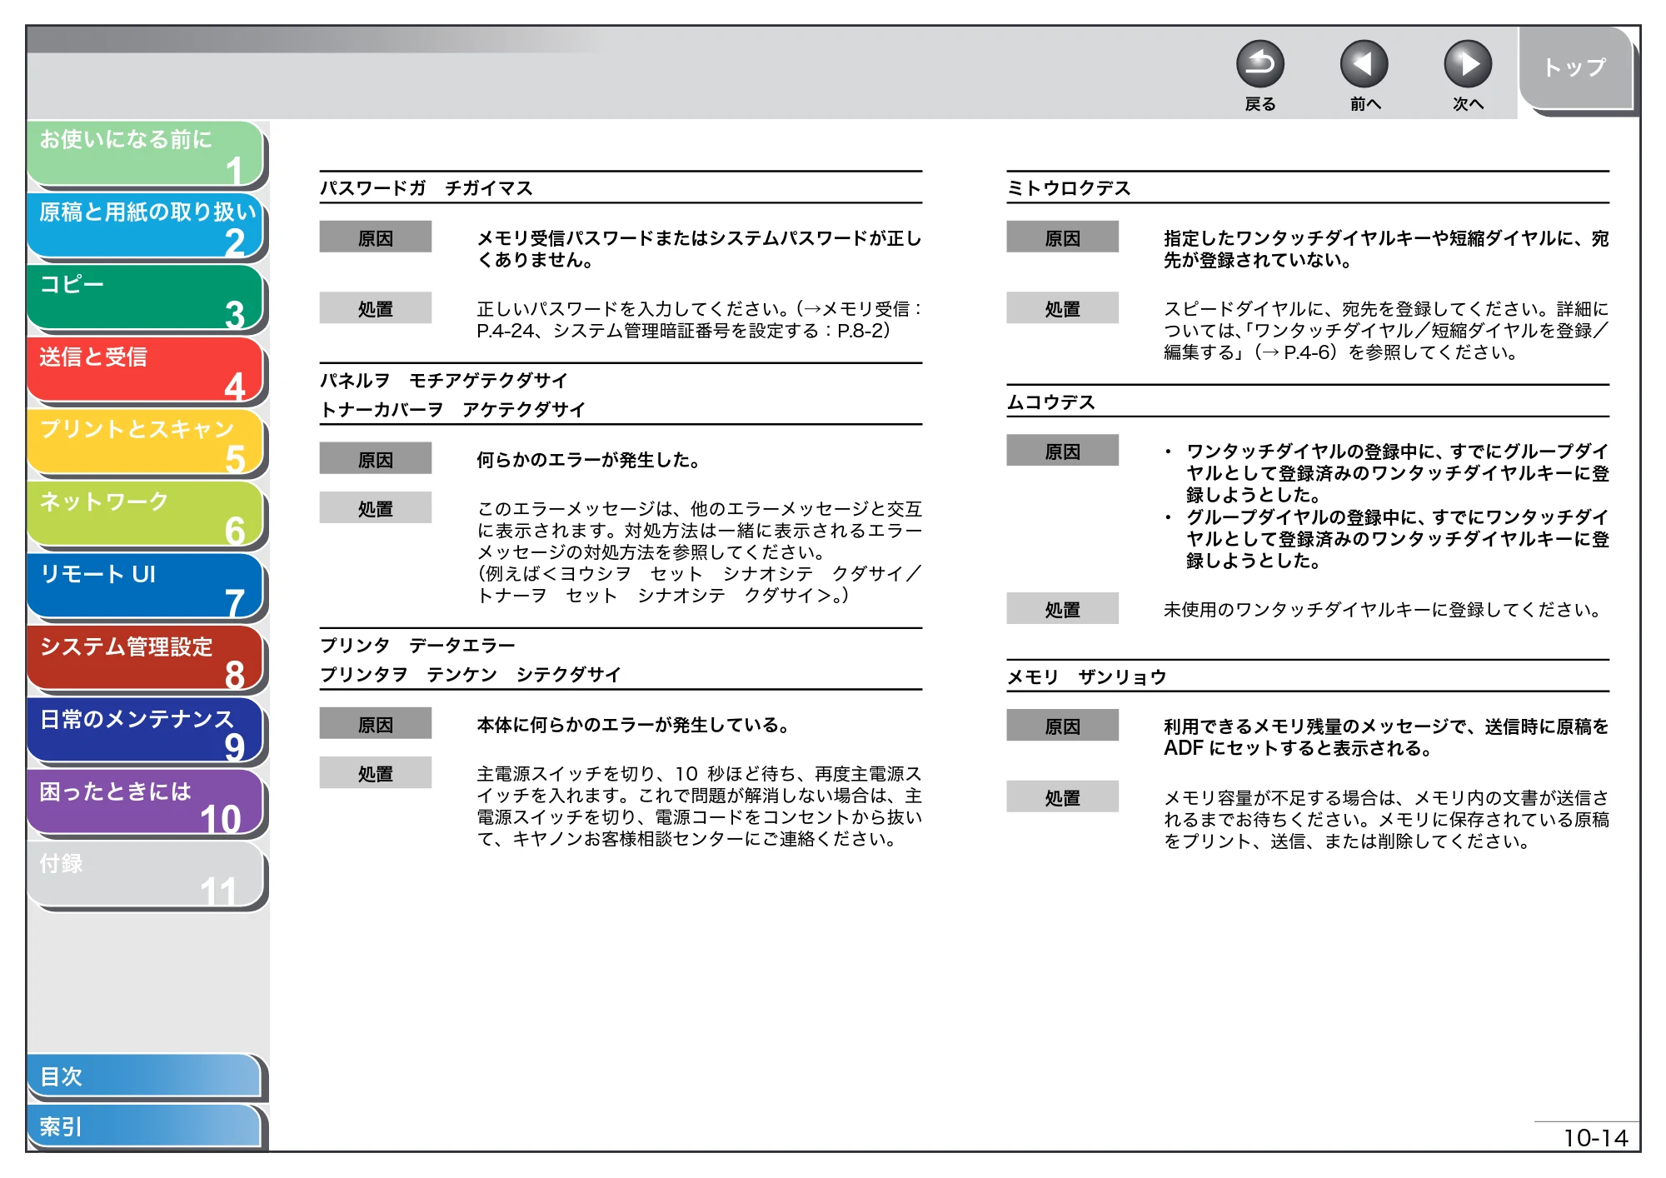1666x1178 pixels.
Task: Click the page number 10-14
Action: coord(1595,1138)
